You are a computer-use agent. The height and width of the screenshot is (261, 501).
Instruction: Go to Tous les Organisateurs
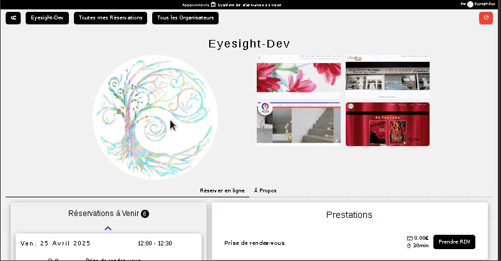tap(185, 18)
